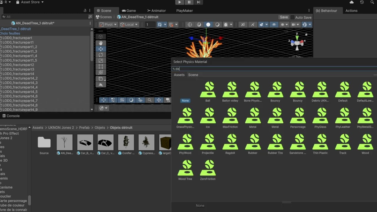Image resolution: width=377 pixels, height=212 pixels.
Task: Switch to the Actions tab
Action: [351, 11]
